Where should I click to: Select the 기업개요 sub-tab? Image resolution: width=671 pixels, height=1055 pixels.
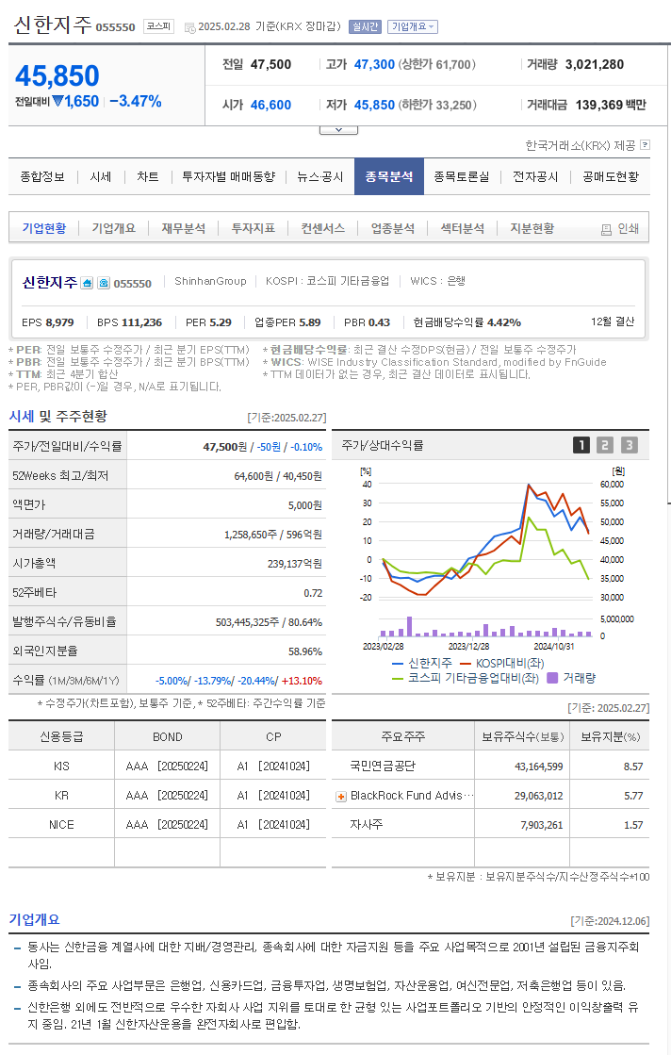click(x=114, y=228)
